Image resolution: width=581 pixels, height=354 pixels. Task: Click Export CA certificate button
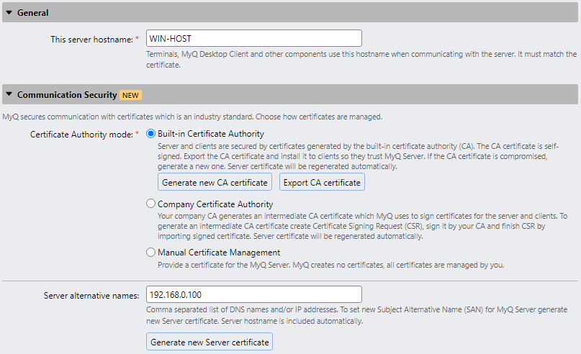click(x=322, y=182)
